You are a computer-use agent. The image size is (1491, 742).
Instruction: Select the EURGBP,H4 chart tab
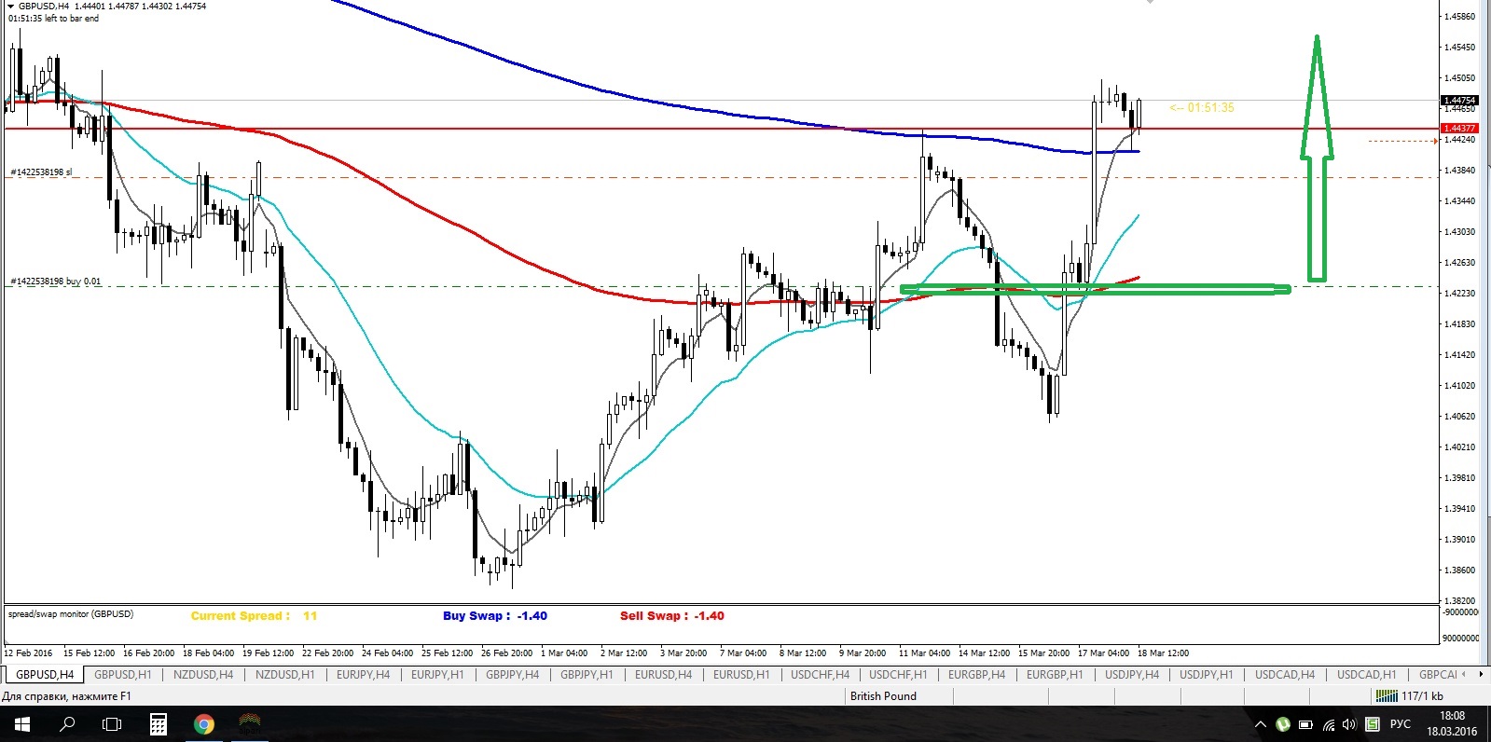tap(976, 674)
